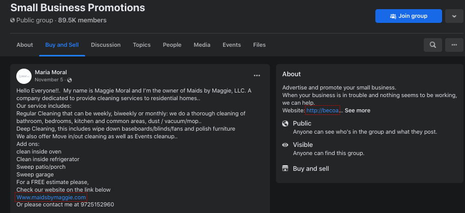This screenshot has height=213, width=465.
Task: Open the dropdown arrow beside Join group
Action: point(454,16)
